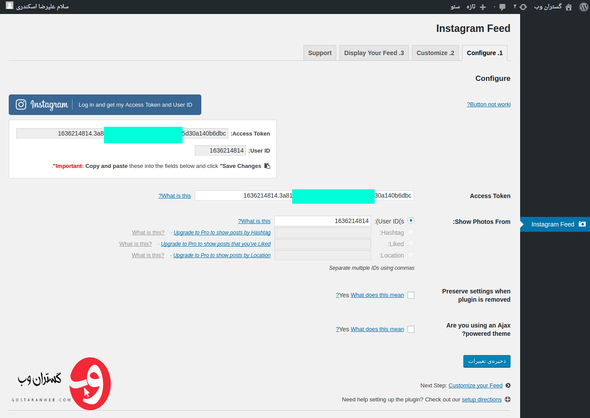The image size is (590, 418).
Task: Click the plus new-content icon
Action: pyautogui.click(x=483, y=7)
